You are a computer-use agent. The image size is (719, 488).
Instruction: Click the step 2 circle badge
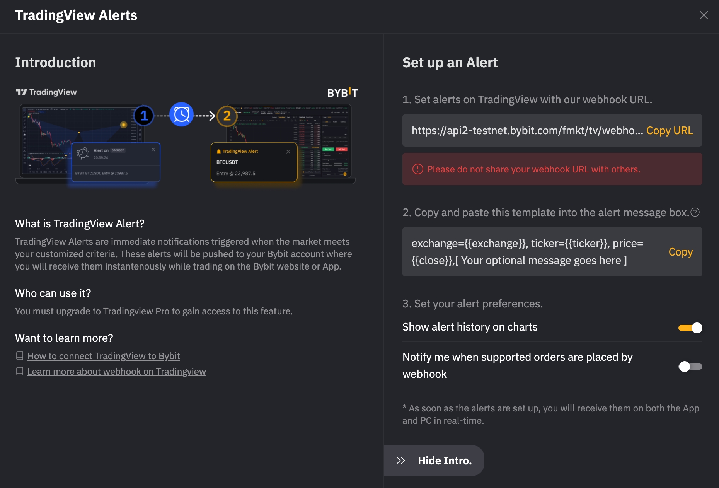(x=227, y=116)
